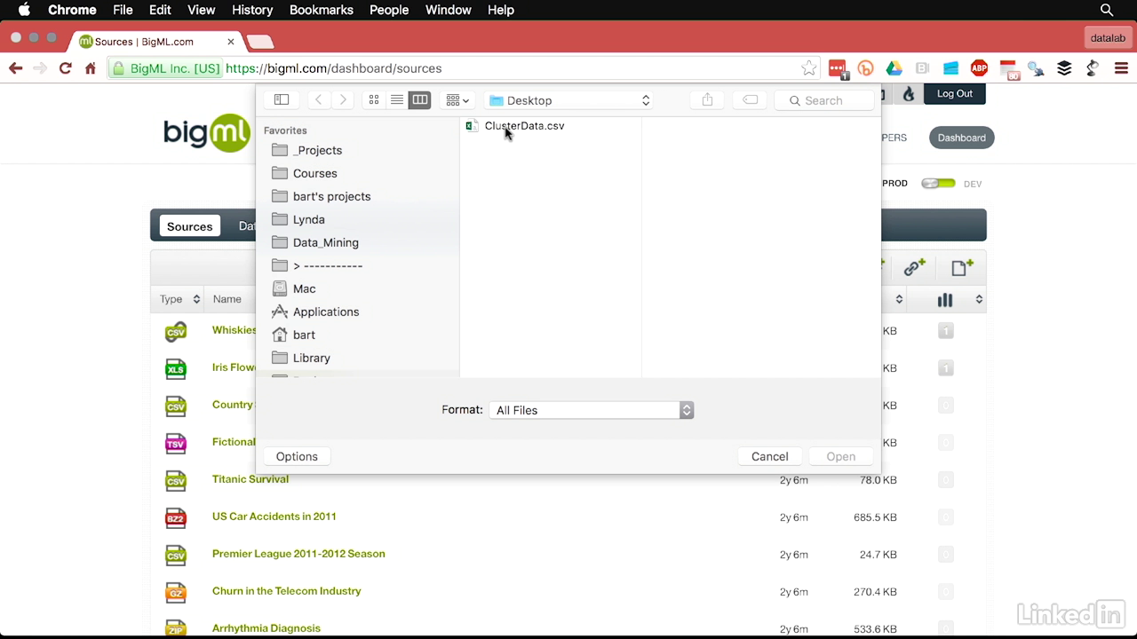Click the file dialog Search field
This screenshot has height=639, width=1137.
824,100
